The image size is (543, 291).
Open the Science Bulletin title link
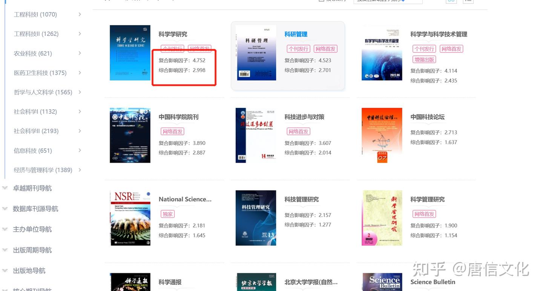click(433, 282)
